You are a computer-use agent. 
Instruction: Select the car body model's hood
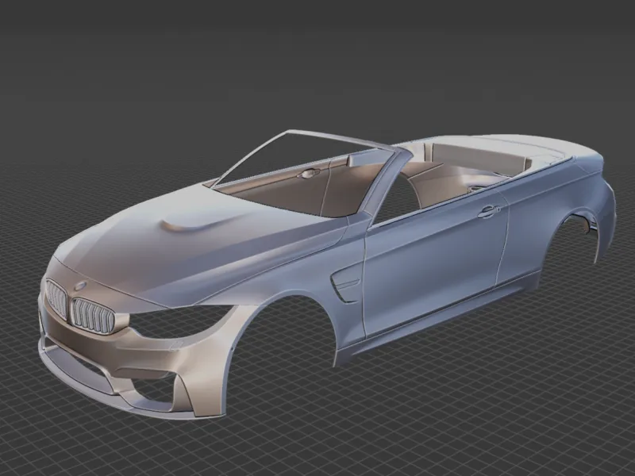(194, 247)
